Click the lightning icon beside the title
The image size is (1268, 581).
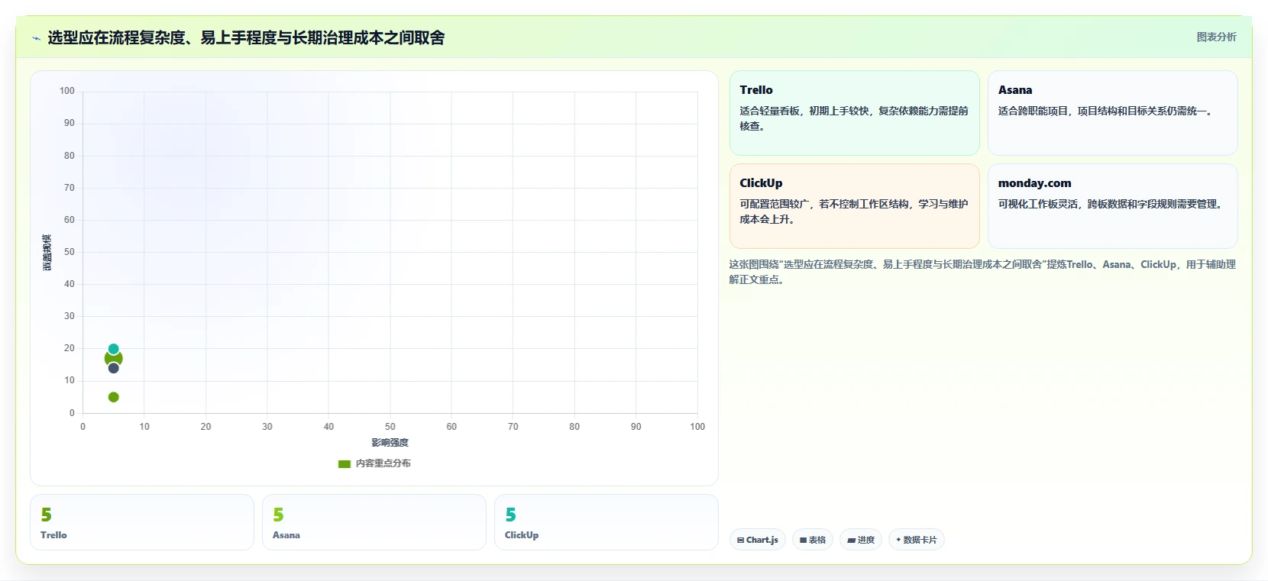click(36, 38)
